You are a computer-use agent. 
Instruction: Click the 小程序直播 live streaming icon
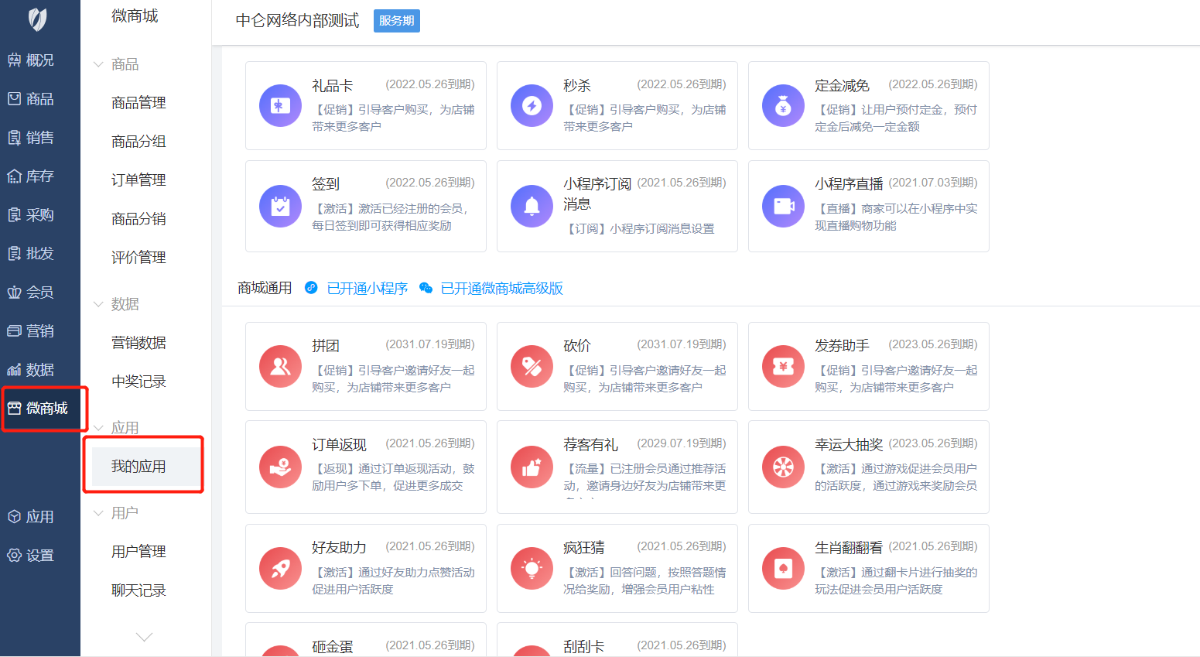click(x=783, y=207)
